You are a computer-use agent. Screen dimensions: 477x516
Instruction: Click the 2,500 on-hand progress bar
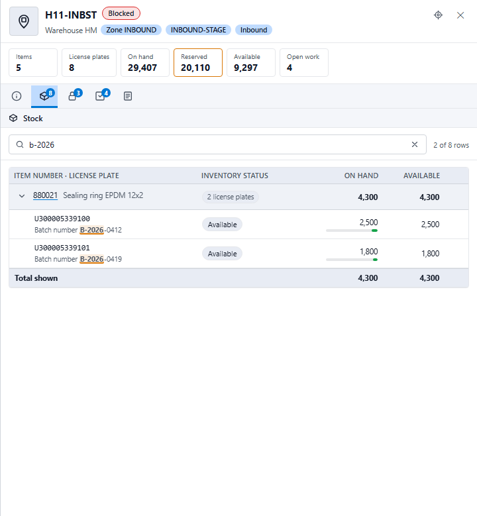[352, 231]
